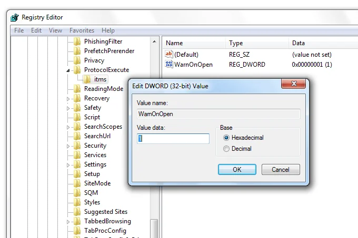Expand the Settings tree node
This screenshot has height=238, width=358.
pyautogui.click(x=68, y=165)
